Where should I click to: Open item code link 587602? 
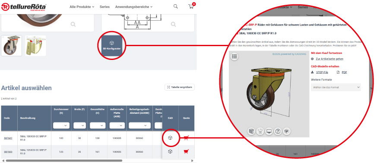(8, 138)
